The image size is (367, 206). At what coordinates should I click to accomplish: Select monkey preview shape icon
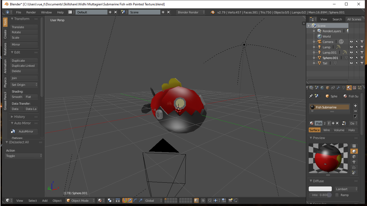click(354, 162)
